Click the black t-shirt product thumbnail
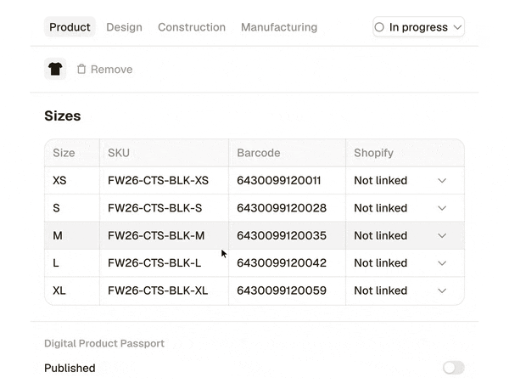This screenshot has height=389, width=509. [x=55, y=69]
